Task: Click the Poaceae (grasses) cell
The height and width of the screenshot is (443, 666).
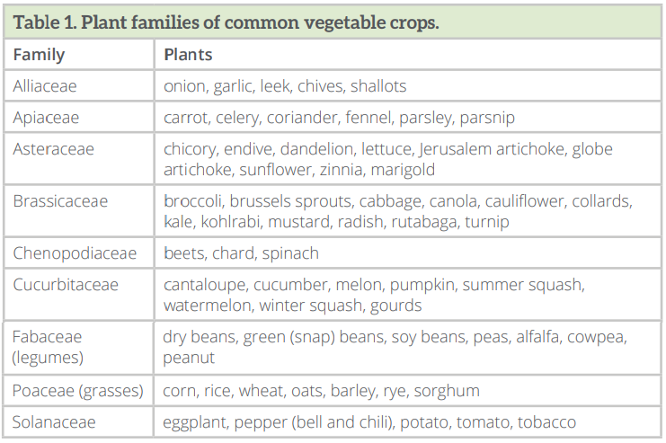Action: tap(77, 391)
